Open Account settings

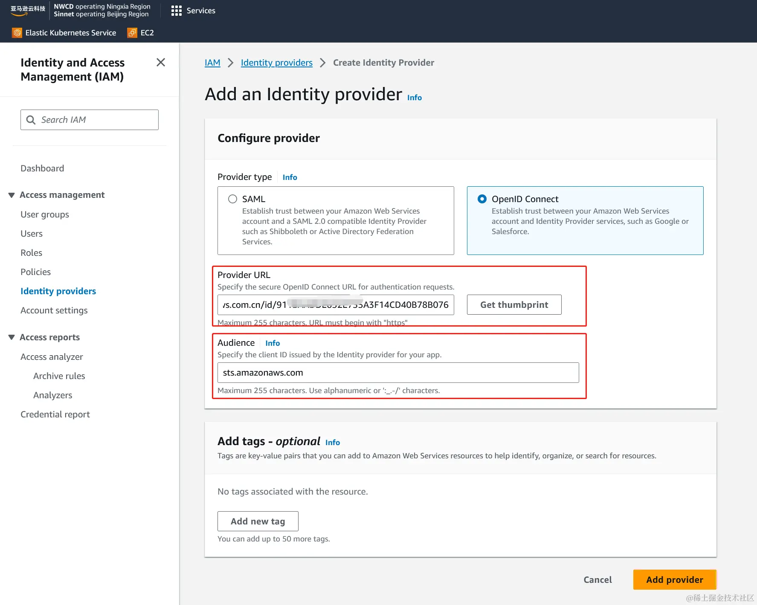54,310
